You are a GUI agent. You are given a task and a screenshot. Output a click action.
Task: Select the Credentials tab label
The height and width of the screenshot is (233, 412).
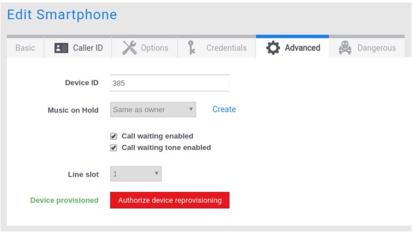(x=226, y=48)
